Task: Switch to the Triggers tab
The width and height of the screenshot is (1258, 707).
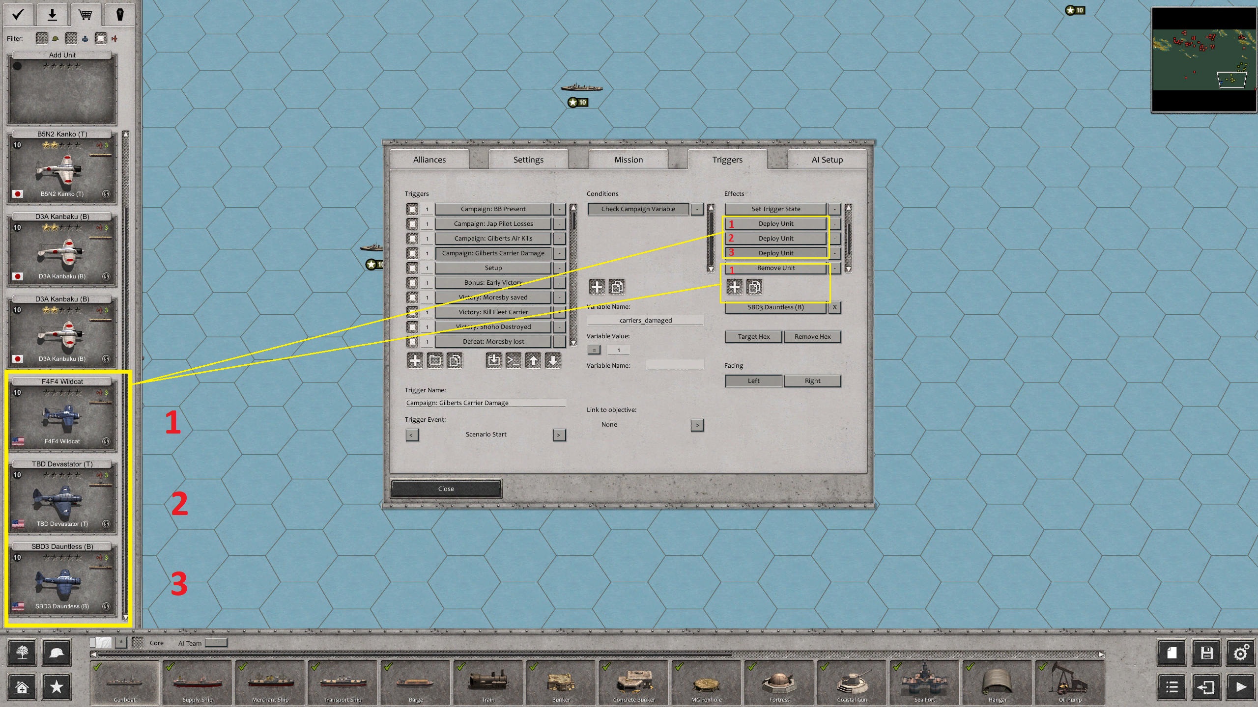Action: pyautogui.click(x=727, y=160)
